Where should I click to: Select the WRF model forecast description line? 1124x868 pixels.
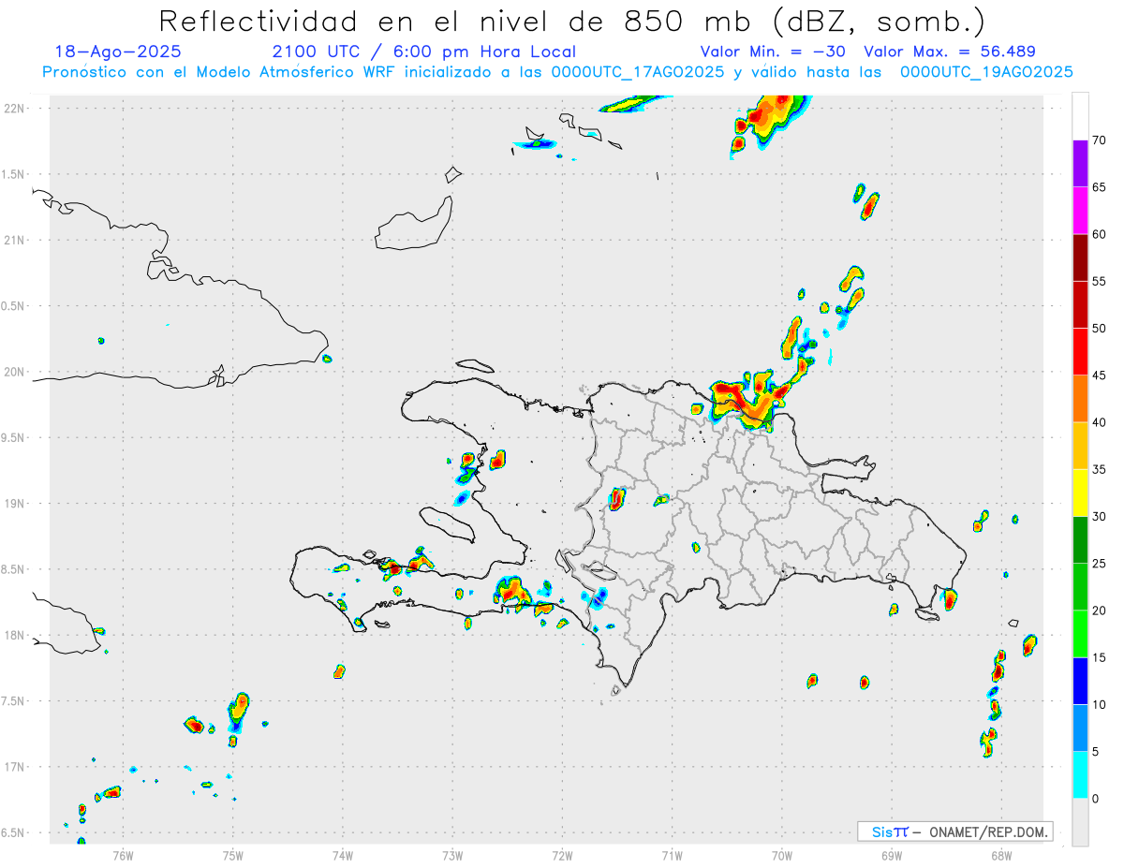click(557, 72)
